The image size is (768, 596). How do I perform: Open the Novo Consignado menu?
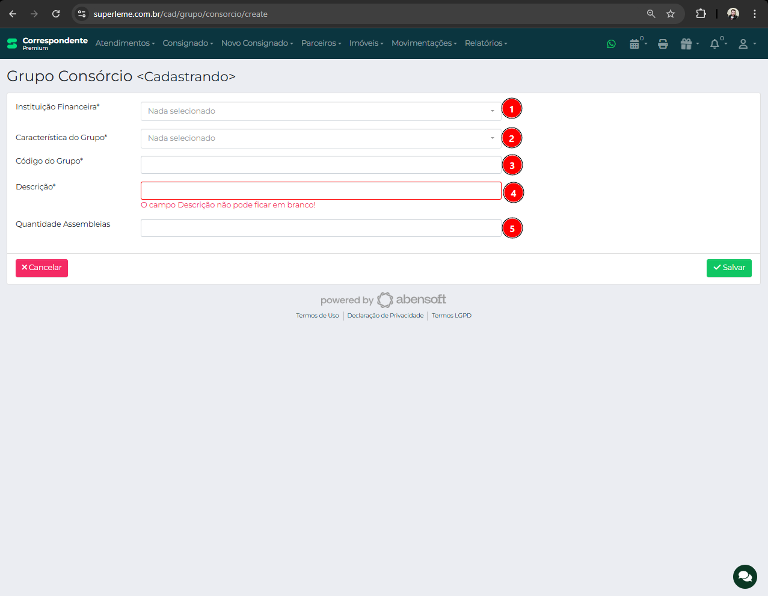click(x=257, y=43)
